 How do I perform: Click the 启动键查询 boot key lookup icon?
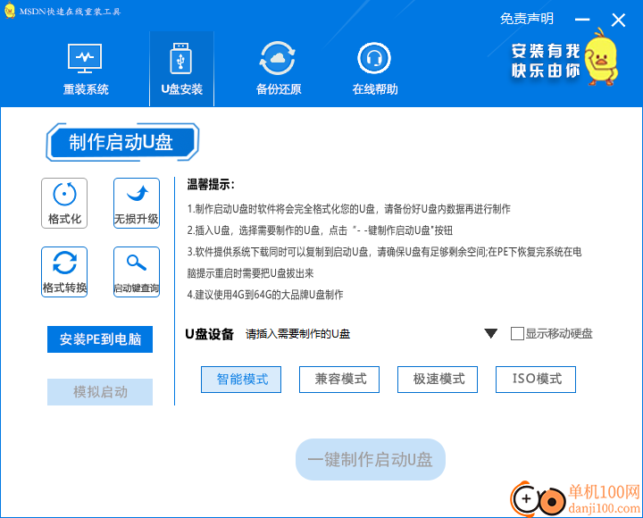137,272
